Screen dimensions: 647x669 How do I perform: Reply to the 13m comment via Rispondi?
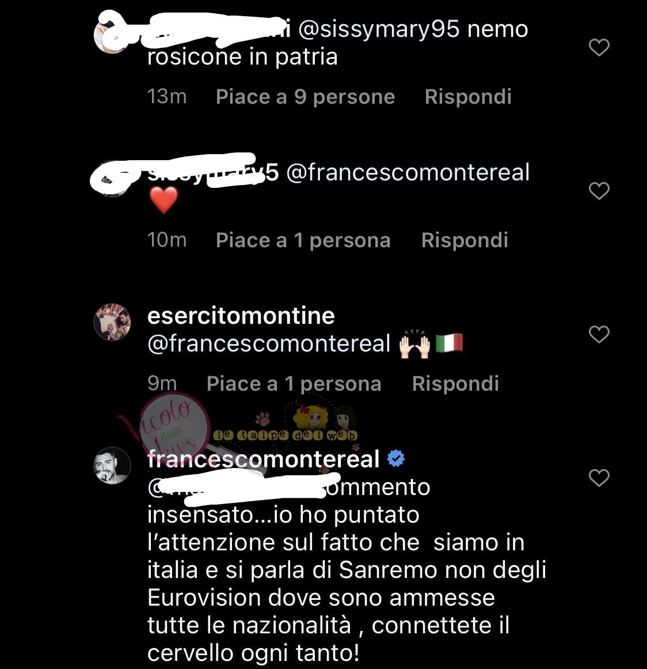[468, 97]
